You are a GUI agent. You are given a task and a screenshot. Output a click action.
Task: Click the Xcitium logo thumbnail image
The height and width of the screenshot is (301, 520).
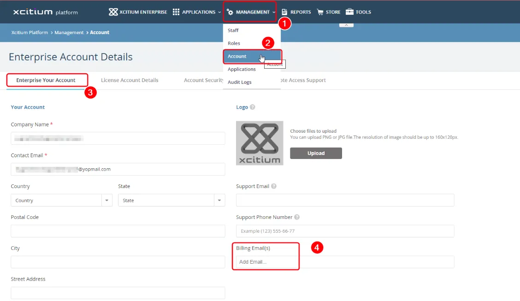coord(260,143)
